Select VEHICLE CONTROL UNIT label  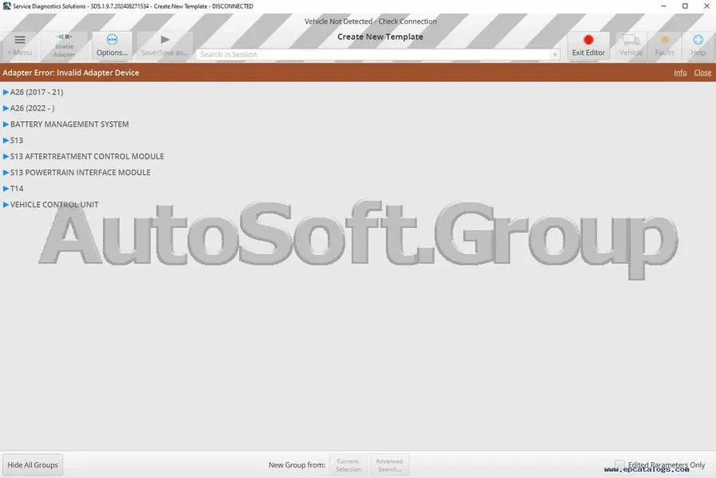(x=54, y=205)
